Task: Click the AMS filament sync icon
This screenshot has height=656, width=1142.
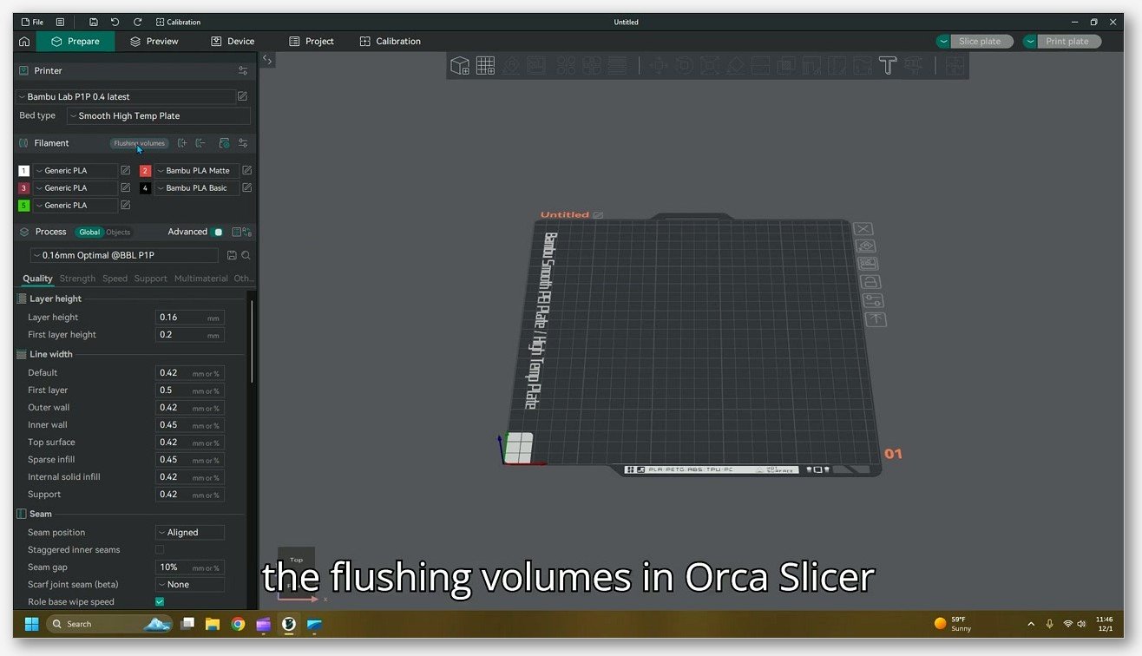Action: [x=224, y=143]
